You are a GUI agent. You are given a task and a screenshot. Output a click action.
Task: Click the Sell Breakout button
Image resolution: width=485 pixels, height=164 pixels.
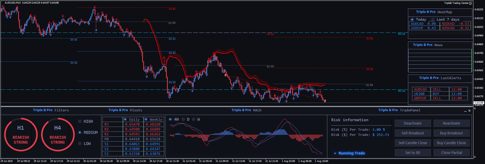(x=413, y=133)
